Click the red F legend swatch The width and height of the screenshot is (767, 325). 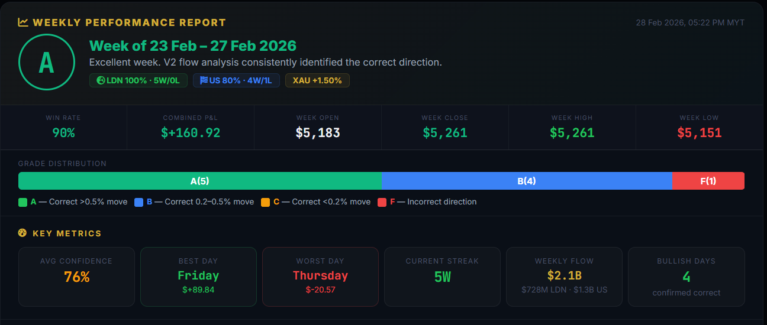coord(382,202)
